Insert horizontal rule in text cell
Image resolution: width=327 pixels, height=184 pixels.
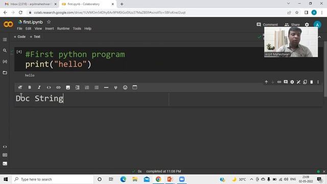106,87
